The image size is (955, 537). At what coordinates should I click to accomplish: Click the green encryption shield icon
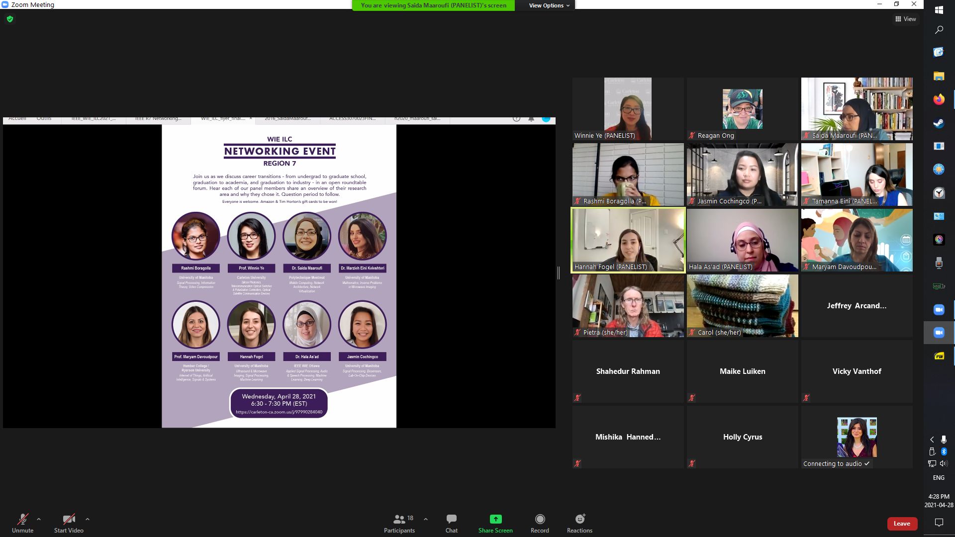point(10,19)
